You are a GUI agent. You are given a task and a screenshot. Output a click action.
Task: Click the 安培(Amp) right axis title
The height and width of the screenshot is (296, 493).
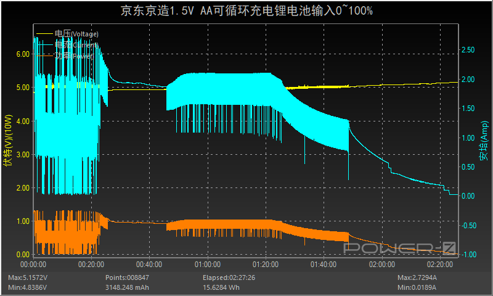point(484,141)
